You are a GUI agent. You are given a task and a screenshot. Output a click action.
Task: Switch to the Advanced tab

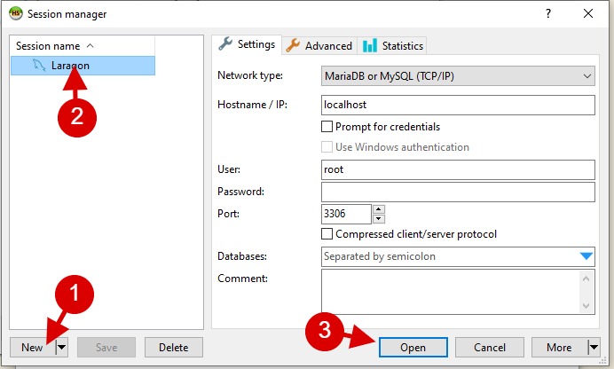coord(319,46)
